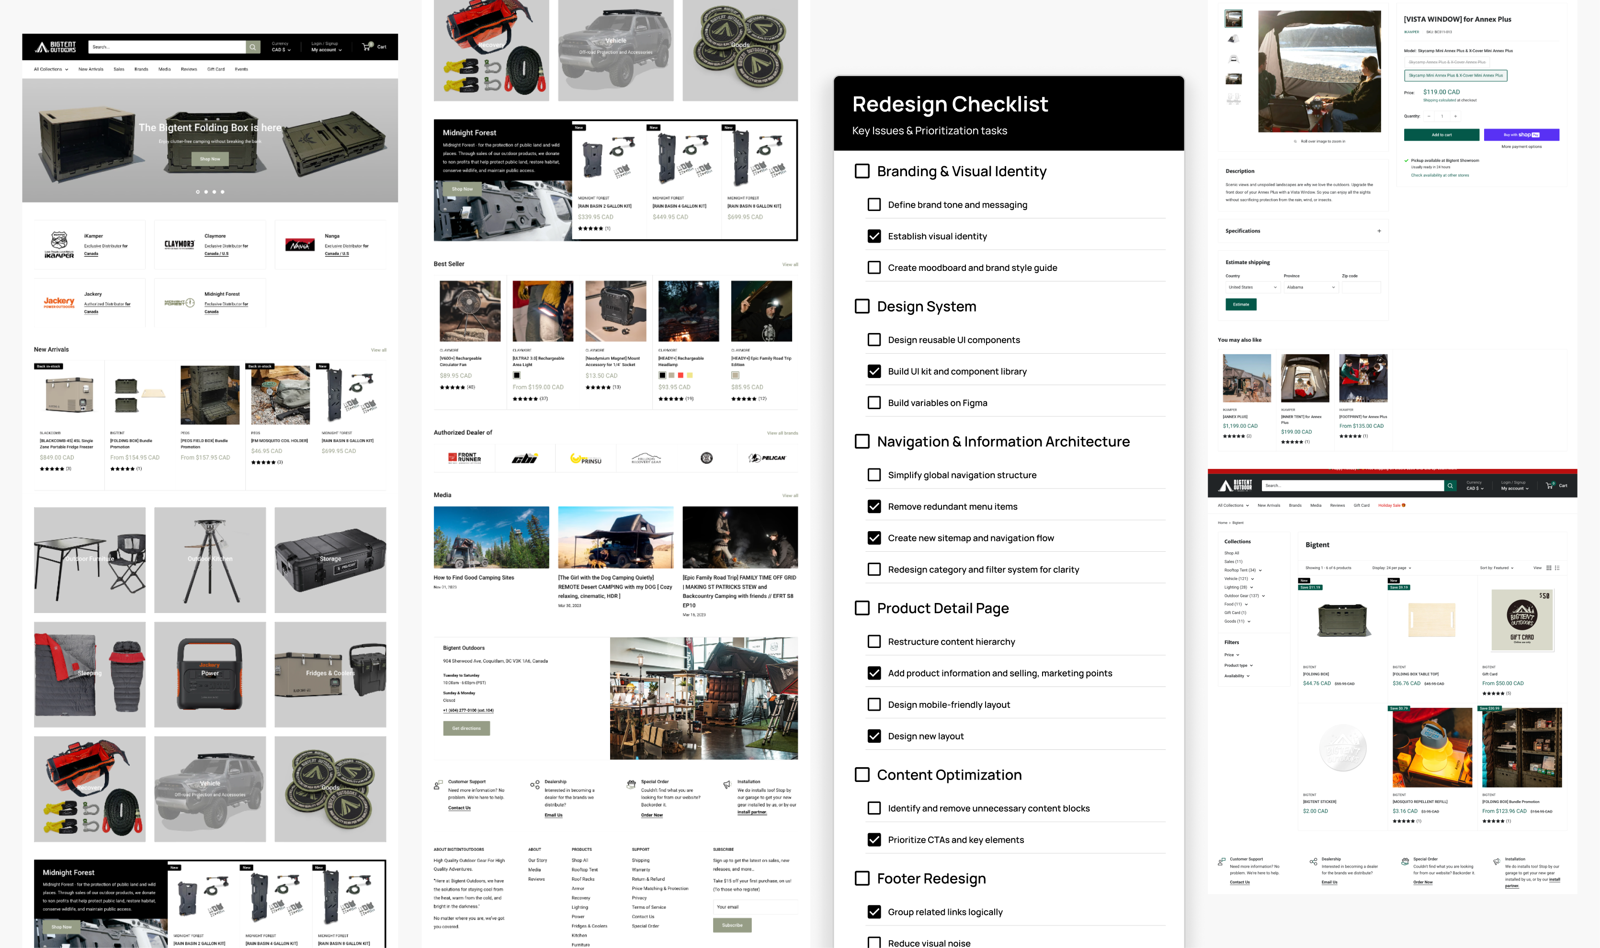This screenshot has width=1600, height=948.
Task: Open Sales in homepage nav
Action: tap(119, 69)
